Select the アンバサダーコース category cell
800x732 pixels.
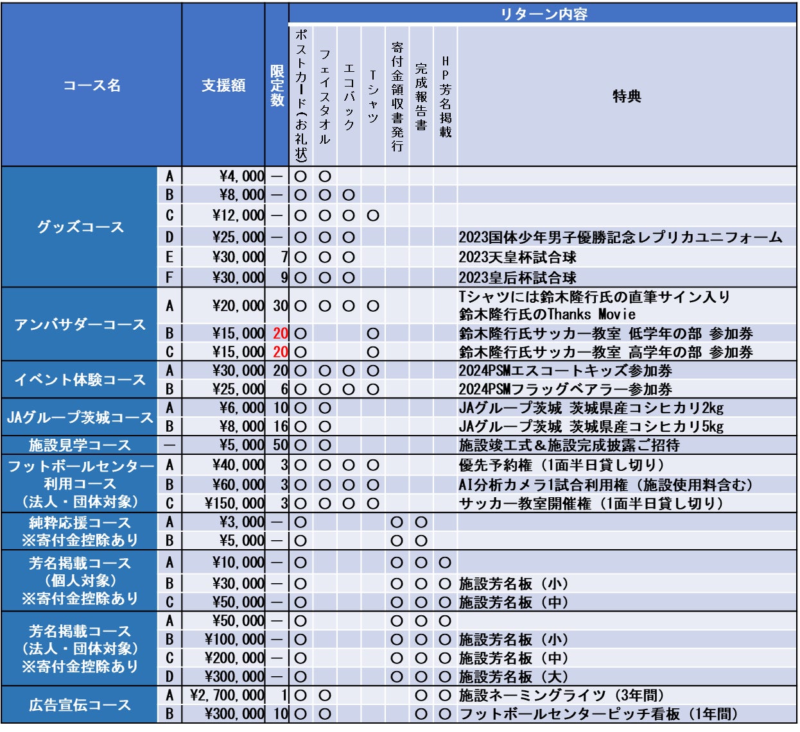tap(80, 325)
